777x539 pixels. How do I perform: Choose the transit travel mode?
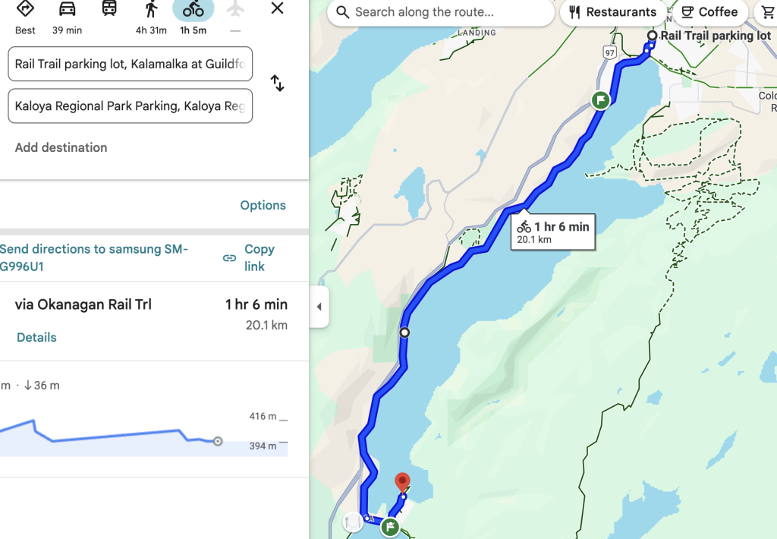[x=109, y=10]
